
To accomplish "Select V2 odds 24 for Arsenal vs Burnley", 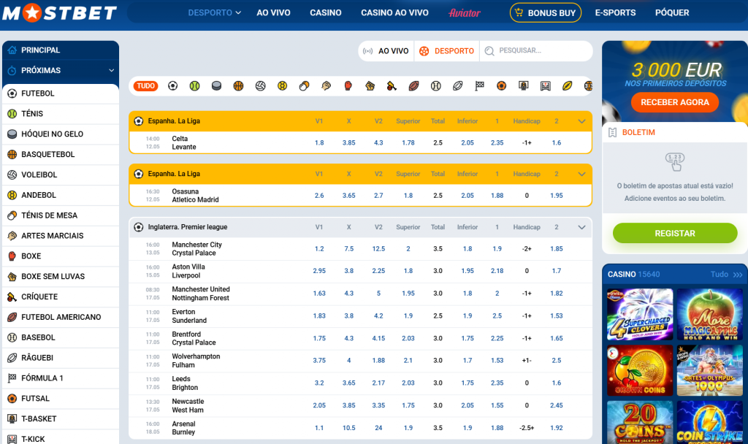I will [378, 428].
